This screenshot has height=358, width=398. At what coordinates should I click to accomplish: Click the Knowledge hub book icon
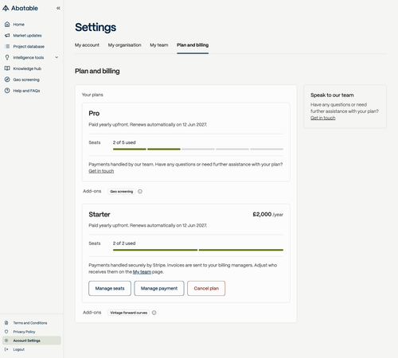pos(7,68)
